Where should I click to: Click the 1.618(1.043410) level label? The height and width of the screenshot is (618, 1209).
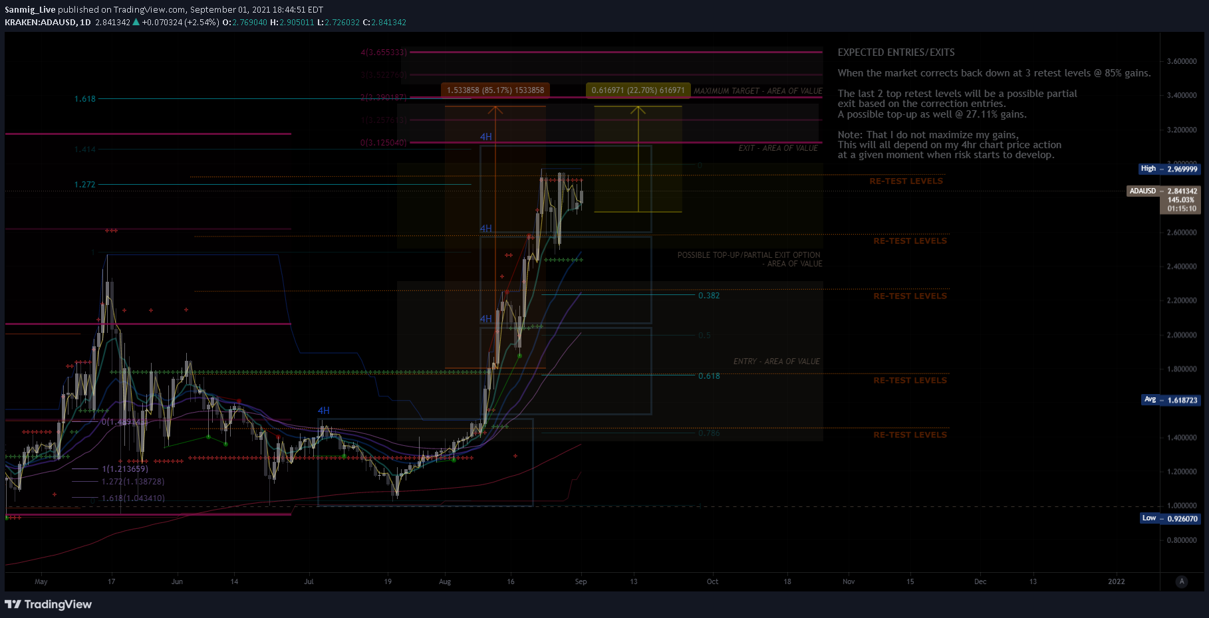point(133,498)
